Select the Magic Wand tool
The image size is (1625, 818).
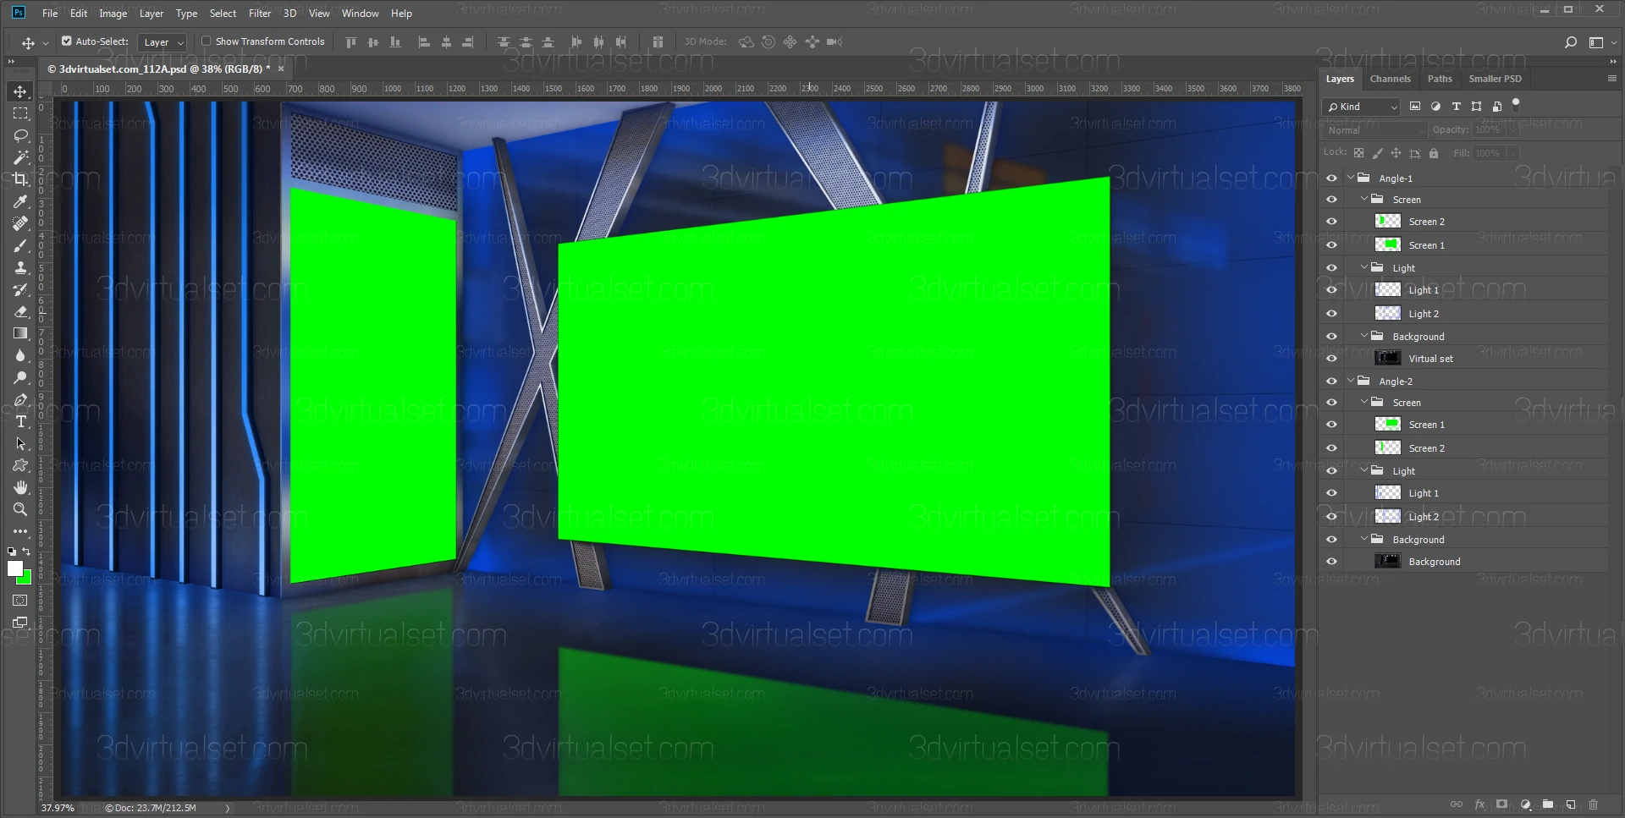point(20,157)
